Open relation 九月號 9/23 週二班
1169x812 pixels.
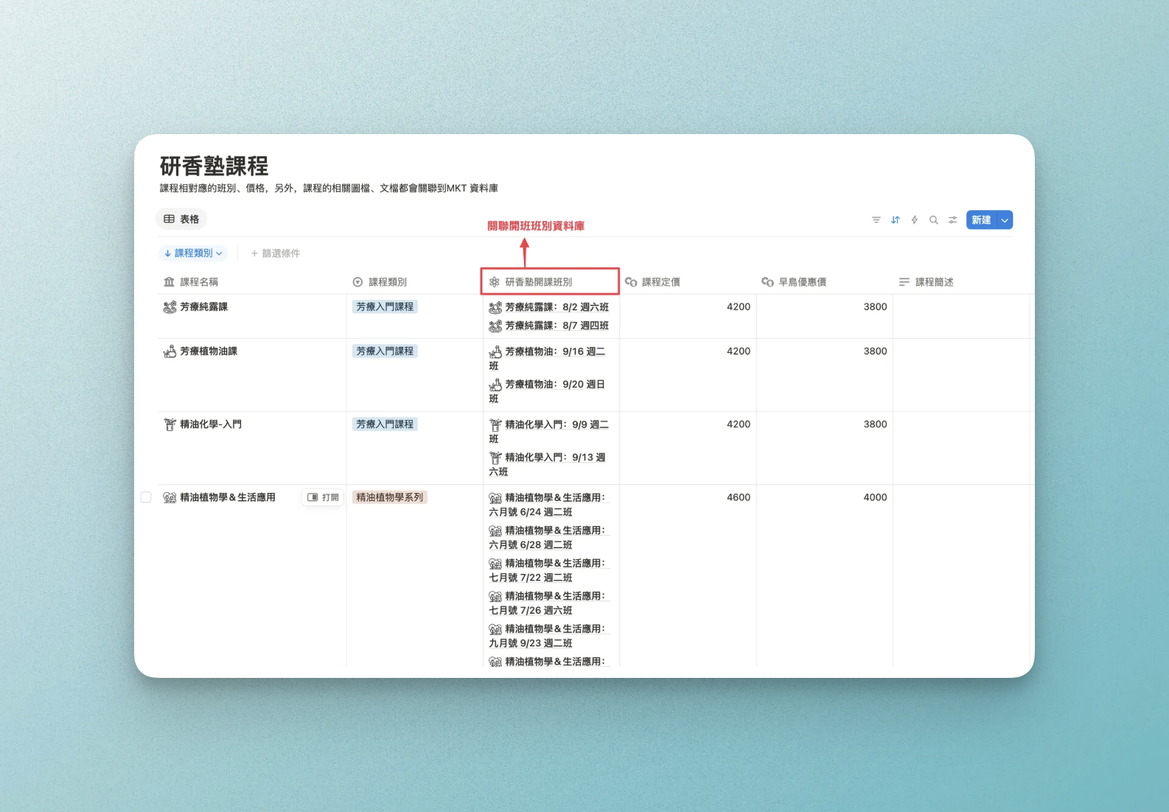point(548,636)
